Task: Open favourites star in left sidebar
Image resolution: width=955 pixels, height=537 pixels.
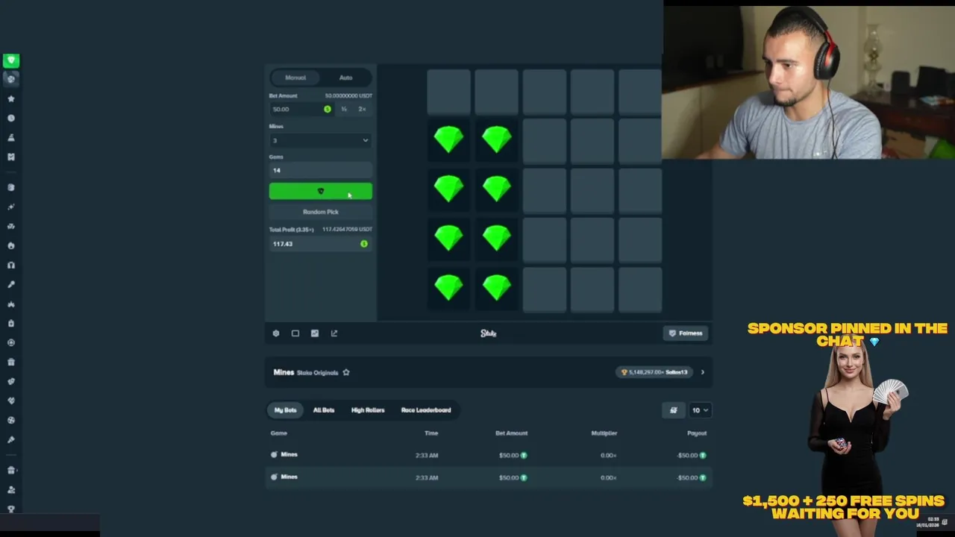Action: (11, 98)
